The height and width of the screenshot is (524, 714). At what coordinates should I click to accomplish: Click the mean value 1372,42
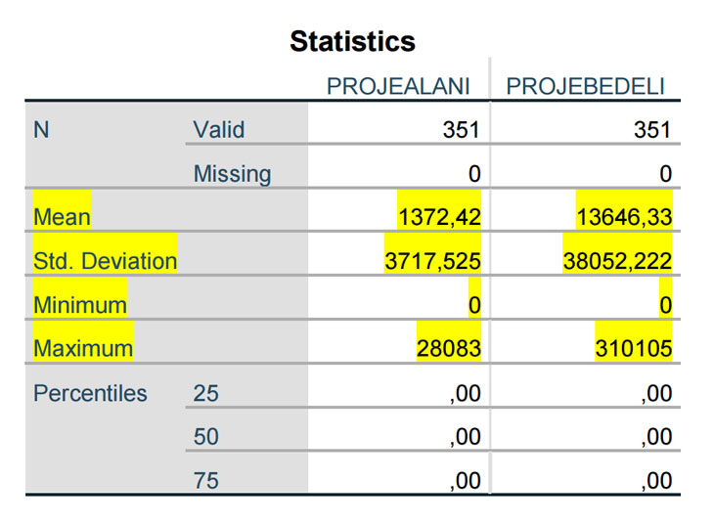click(439, 217)
